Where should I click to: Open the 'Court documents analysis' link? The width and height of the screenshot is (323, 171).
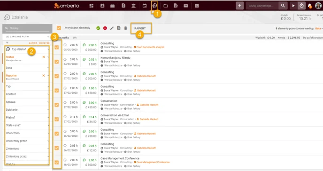point(150,47)
